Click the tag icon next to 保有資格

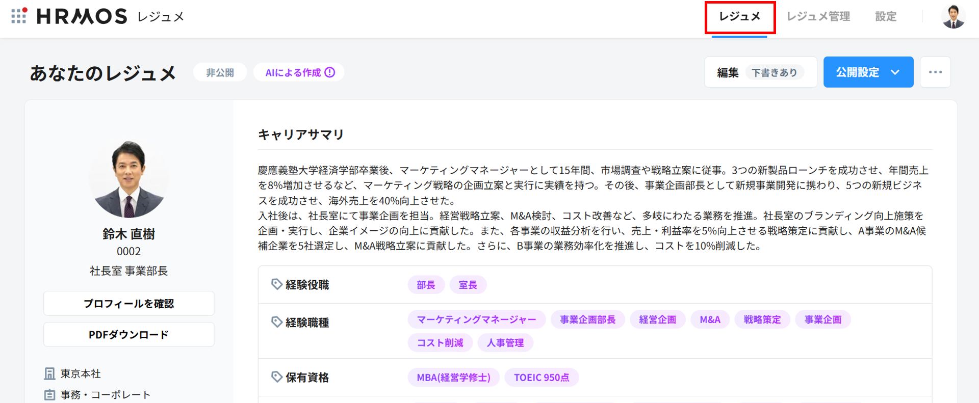(276, 377)
